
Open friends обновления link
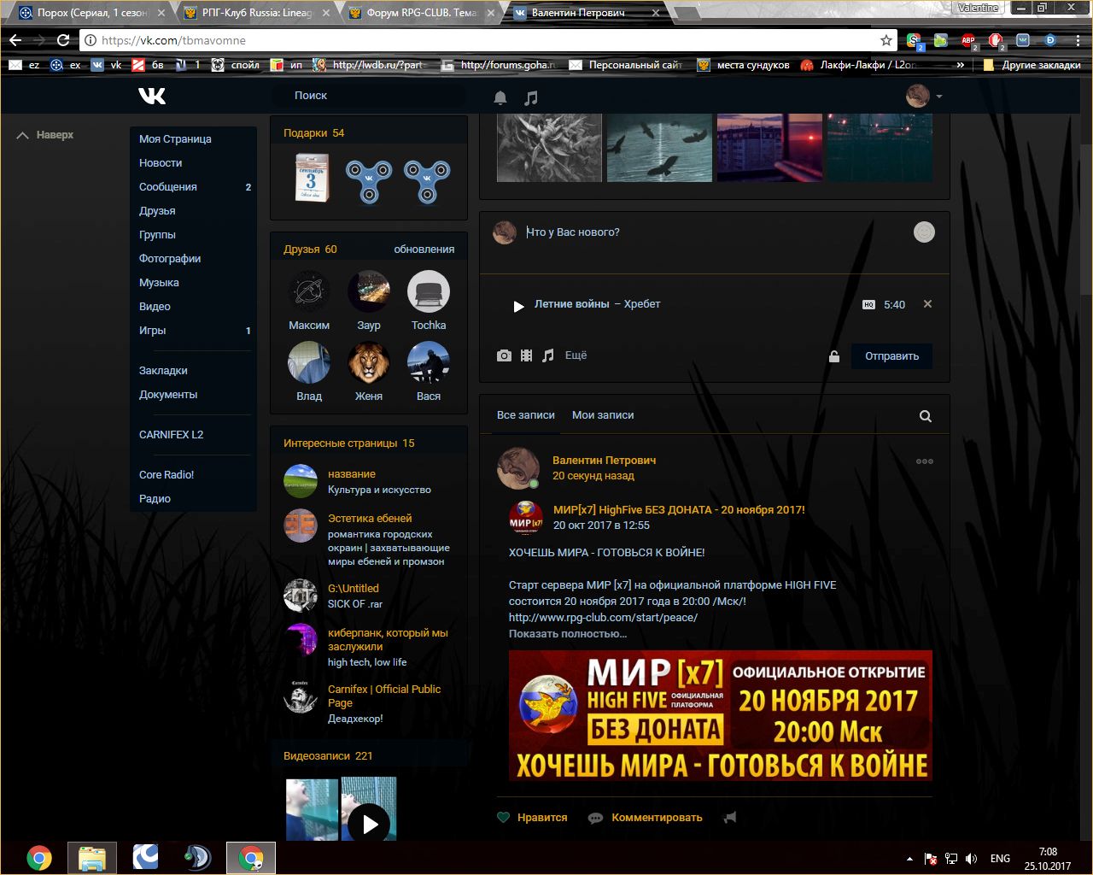pyautogui.click(x=424, y=250)
